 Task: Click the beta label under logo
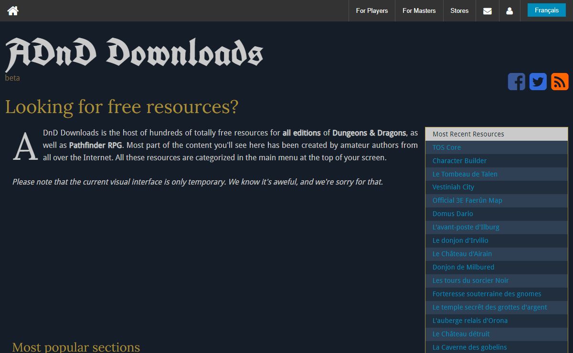tap(12, 78)
